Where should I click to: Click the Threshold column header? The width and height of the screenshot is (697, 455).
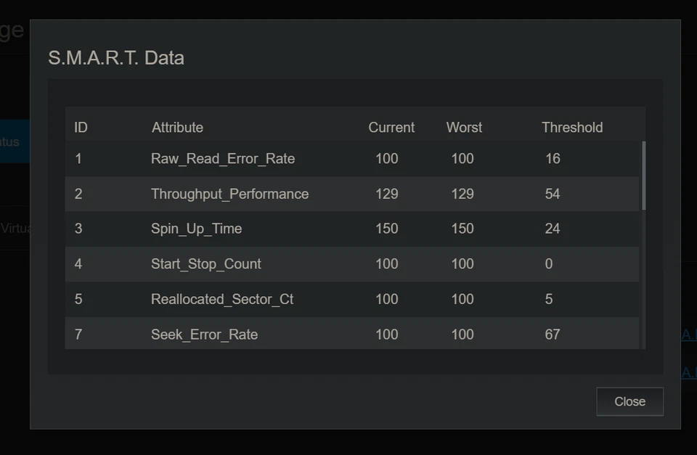click(571, 128)
